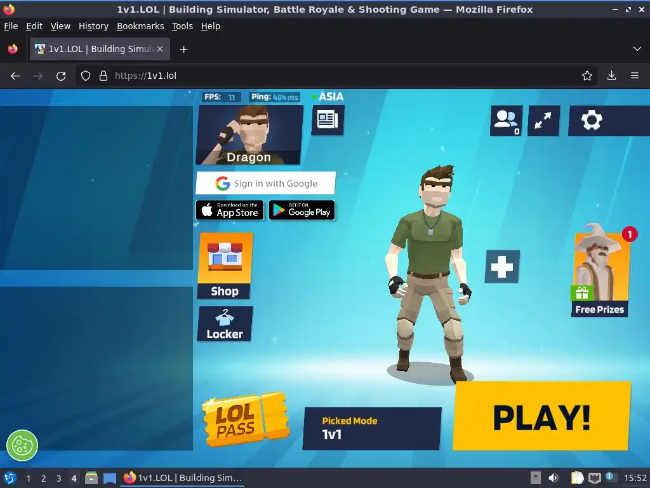Screen dimensions: 650x488
Task: Reload the current page
Action: coord(61,76)
